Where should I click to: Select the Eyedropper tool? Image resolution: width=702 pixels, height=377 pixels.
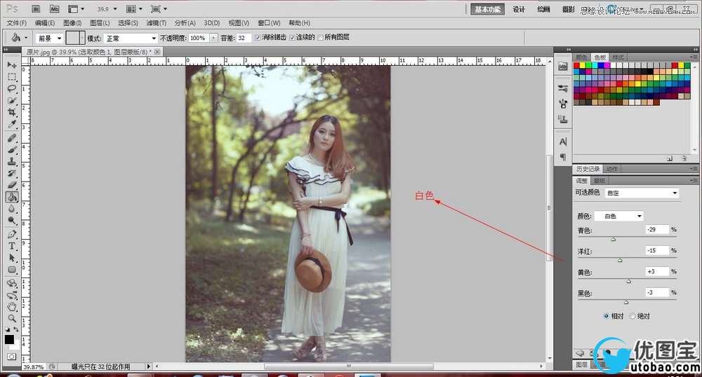click(x=12, y=124)
